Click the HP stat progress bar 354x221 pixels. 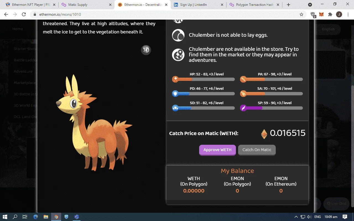204,79
